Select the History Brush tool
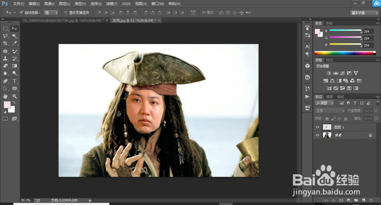The height and width of the screenshot is (205, 381). 14,59
